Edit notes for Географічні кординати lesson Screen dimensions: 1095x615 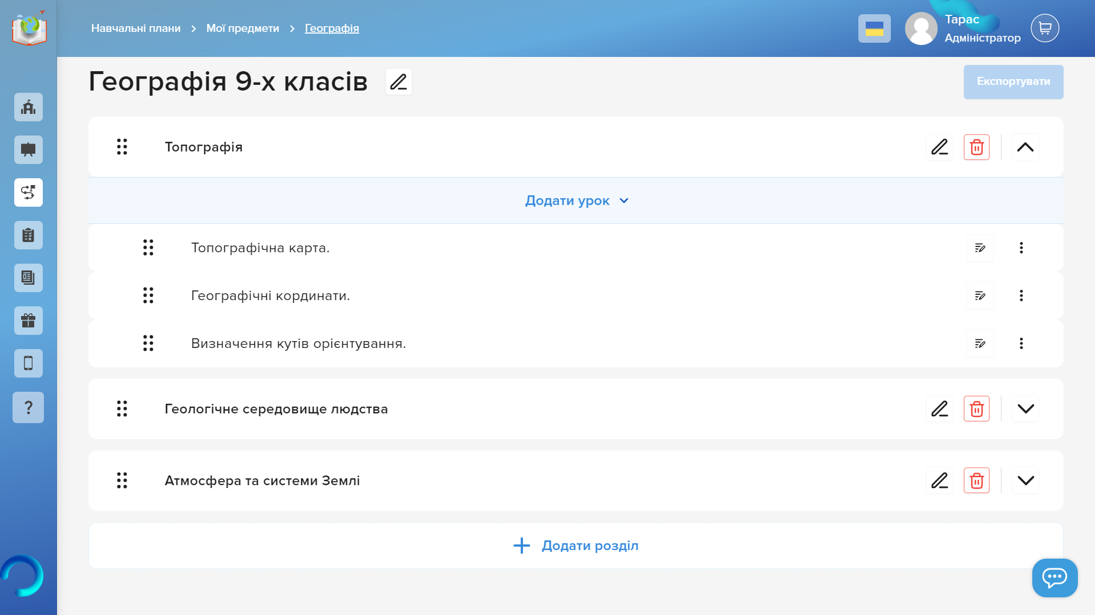(980, 296)
